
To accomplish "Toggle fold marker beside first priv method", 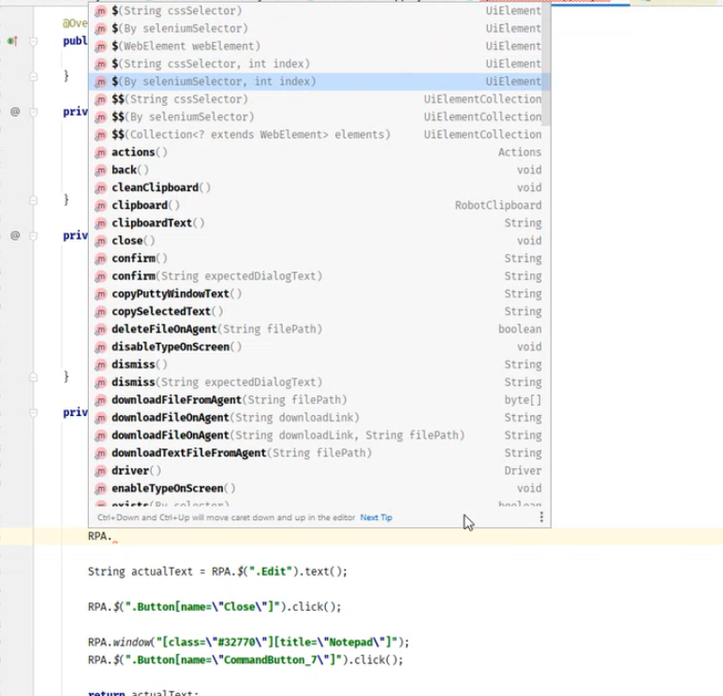I will [x=33, y=111].
